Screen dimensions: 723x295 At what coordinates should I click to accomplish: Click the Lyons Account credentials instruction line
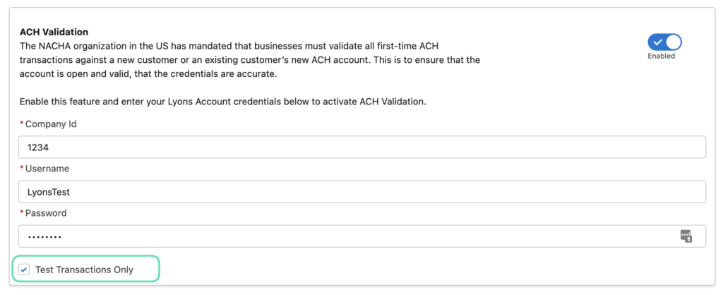[223, 102]
